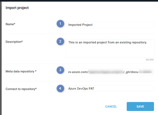Viewport: 158px width, 115px height.
Task: Click into the Description text area
Action: (x=110, y=48)
